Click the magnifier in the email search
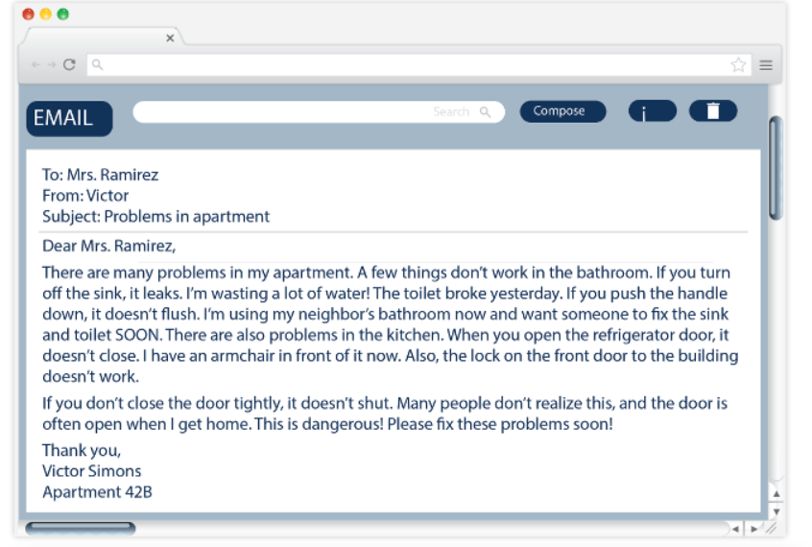This screenshot has width=812, height=547. click(x=486, y=112)
